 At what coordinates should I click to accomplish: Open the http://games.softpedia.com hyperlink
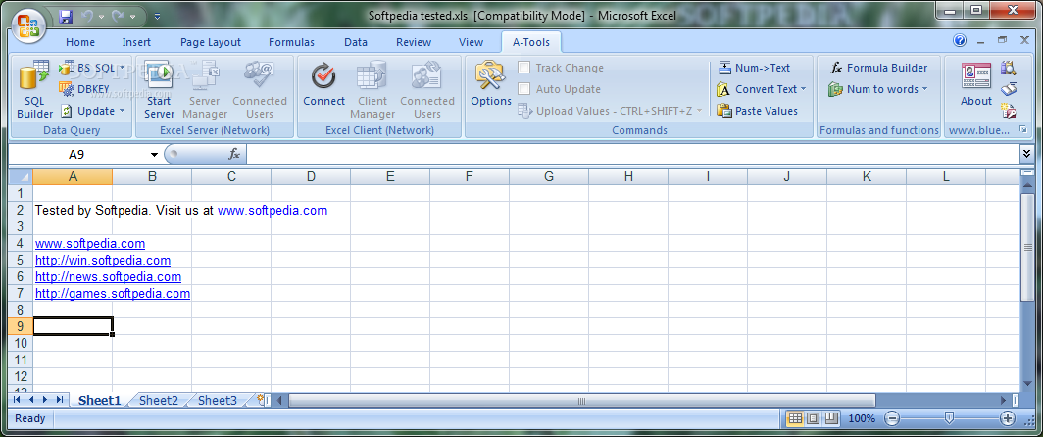(x=113, y=293)
